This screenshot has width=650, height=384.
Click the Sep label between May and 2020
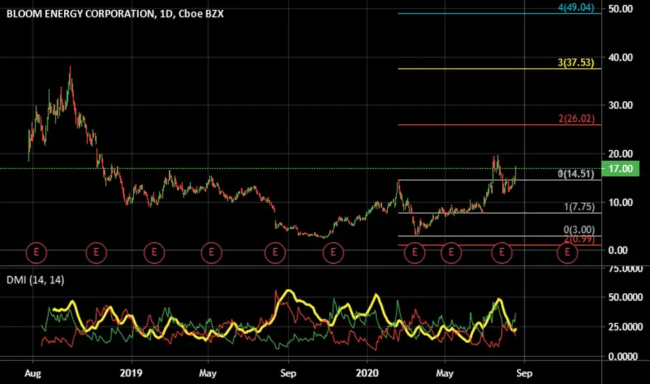[288, 374]
